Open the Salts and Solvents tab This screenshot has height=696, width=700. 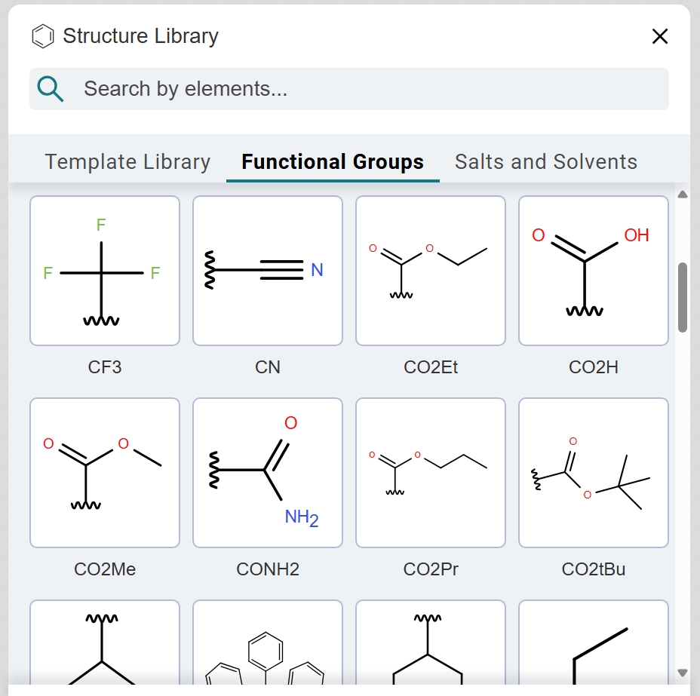[546, 162]
